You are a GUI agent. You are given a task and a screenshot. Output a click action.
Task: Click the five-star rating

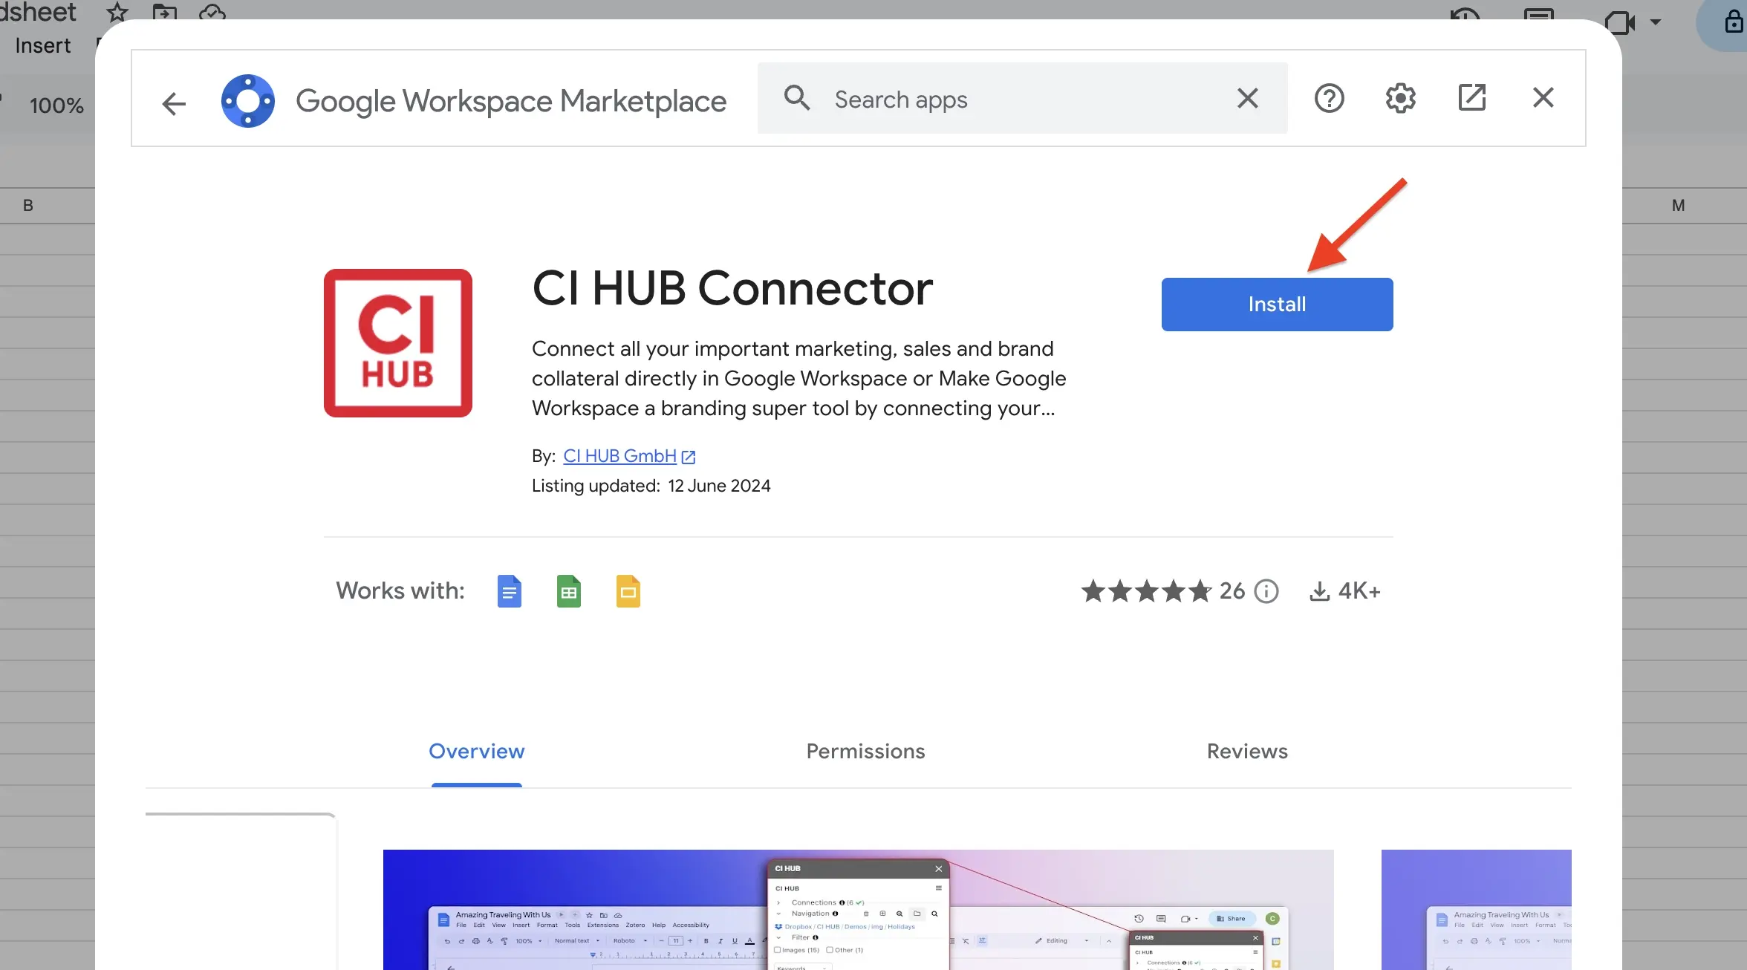[x=1146, y=591]
